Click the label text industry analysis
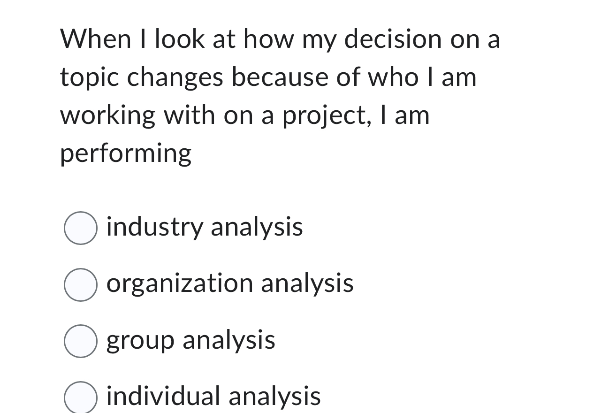The width and height of the screenshot is (594, 413). click(204, 227)
